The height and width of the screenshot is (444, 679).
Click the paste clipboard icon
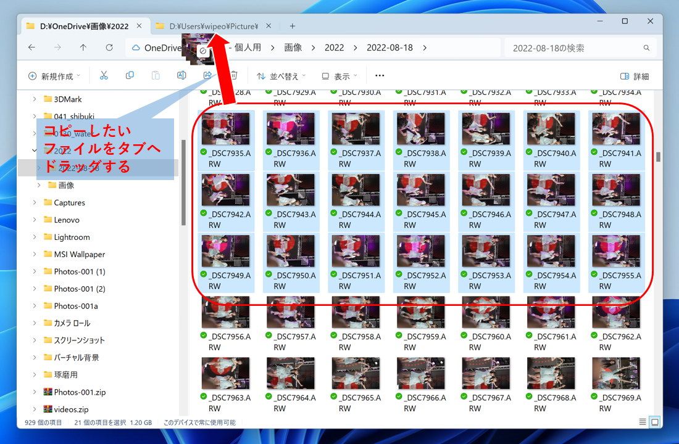click(x=156, y=76)
